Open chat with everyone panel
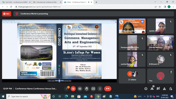The width and height of the screenshot is (176, 99). (x=158, y=89)
